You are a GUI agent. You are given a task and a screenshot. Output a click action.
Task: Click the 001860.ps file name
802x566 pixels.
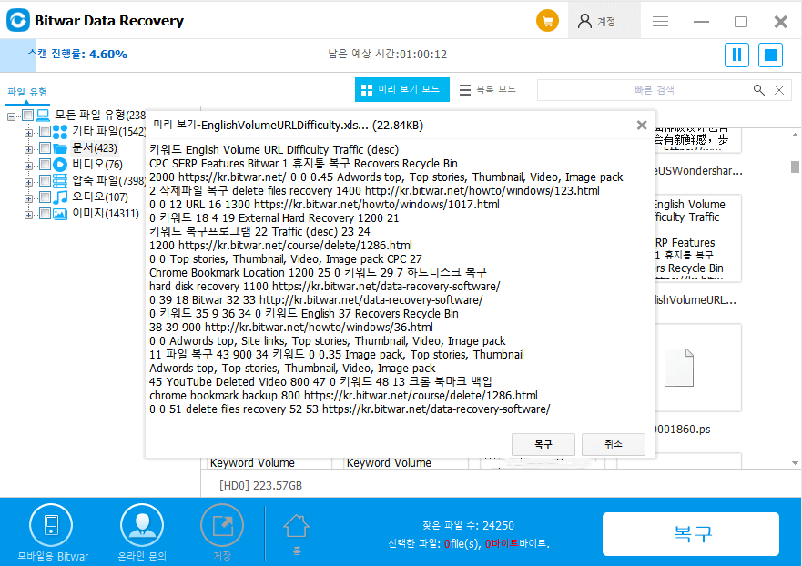coord(684,430)
